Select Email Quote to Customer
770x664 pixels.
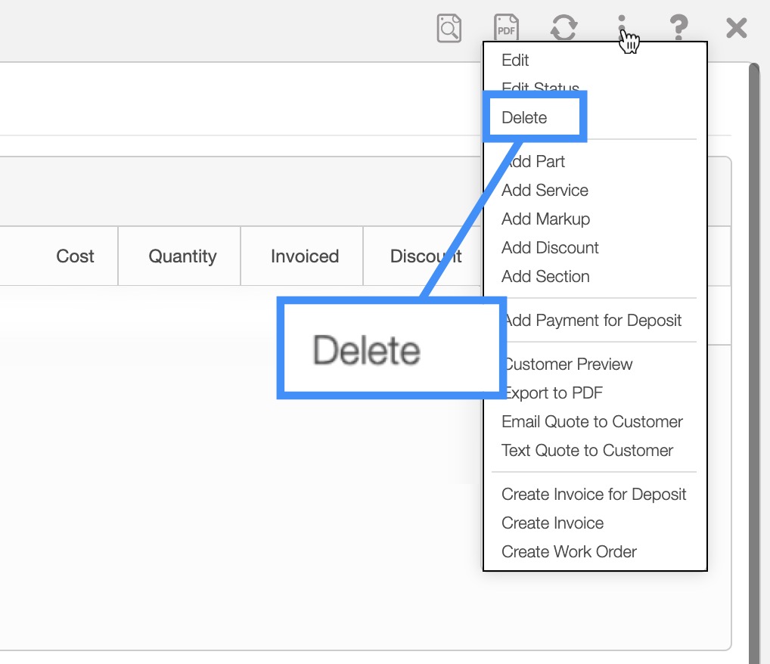[592, 422]
